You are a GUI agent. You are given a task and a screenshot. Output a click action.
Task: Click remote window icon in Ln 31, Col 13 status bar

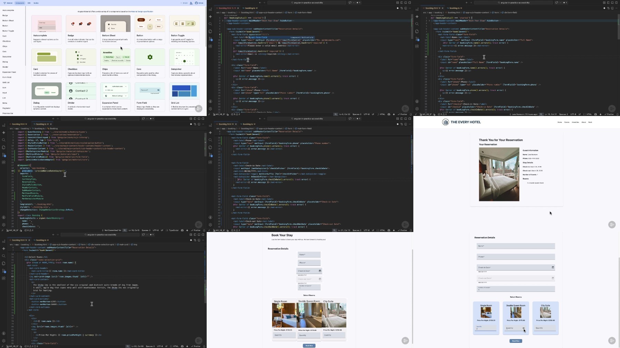point(209,230)
